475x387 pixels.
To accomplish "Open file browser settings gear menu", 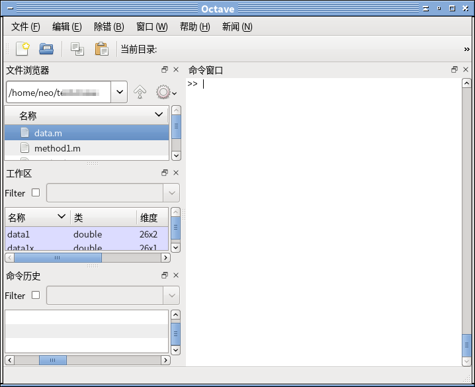I will click(x=165, y=93).
